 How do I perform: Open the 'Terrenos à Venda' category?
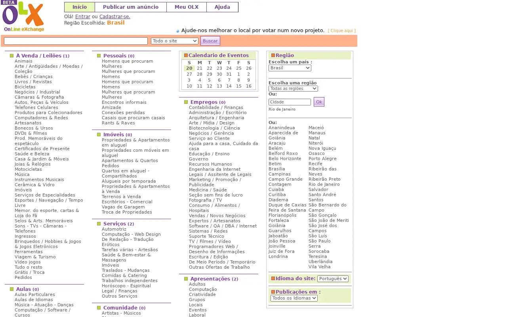pyautogui.click(x=121, y=197)
